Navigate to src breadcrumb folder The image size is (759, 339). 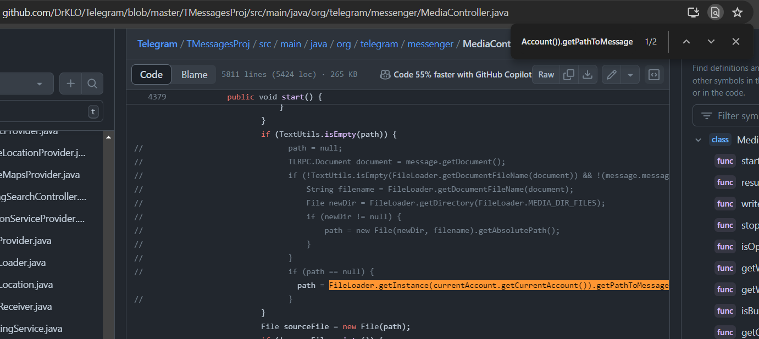[x=265, y=44]
